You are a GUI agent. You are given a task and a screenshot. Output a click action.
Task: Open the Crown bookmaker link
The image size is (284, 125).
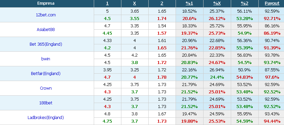(46, 88)
